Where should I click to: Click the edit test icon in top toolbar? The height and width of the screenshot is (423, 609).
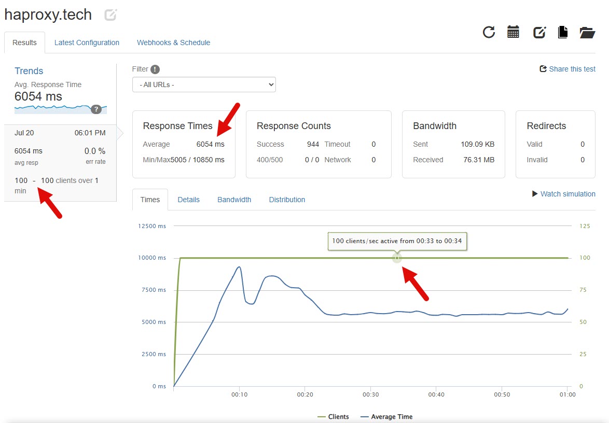tap(539, 33)
